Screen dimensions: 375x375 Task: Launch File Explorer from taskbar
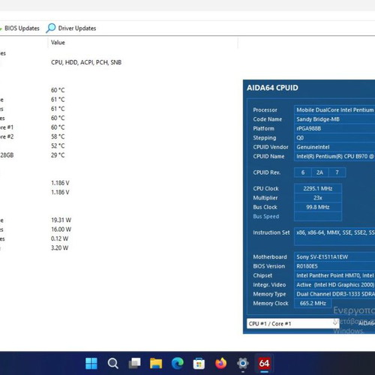click(x=156, y=363)
